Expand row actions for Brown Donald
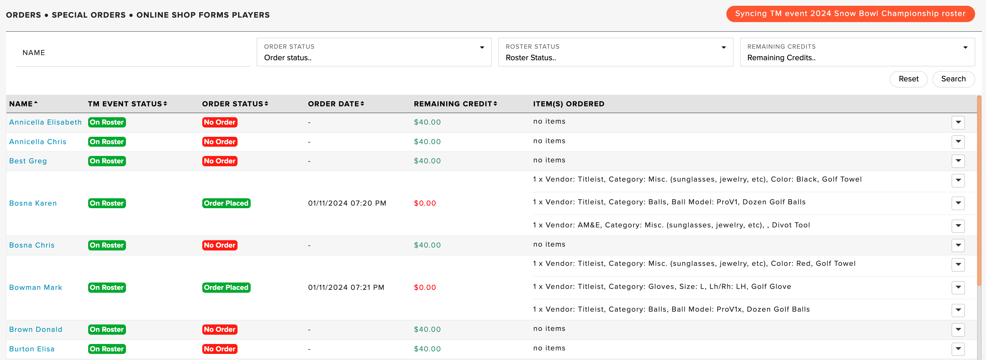Viewport: 986px width, 360px height. 958,329
